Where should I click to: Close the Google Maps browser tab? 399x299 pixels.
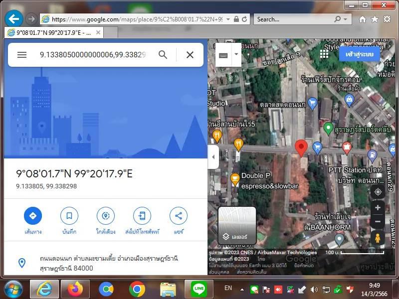98,32
